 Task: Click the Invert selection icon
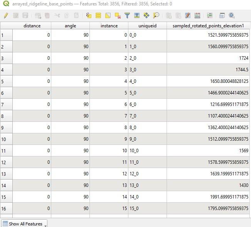pos(108,15)
